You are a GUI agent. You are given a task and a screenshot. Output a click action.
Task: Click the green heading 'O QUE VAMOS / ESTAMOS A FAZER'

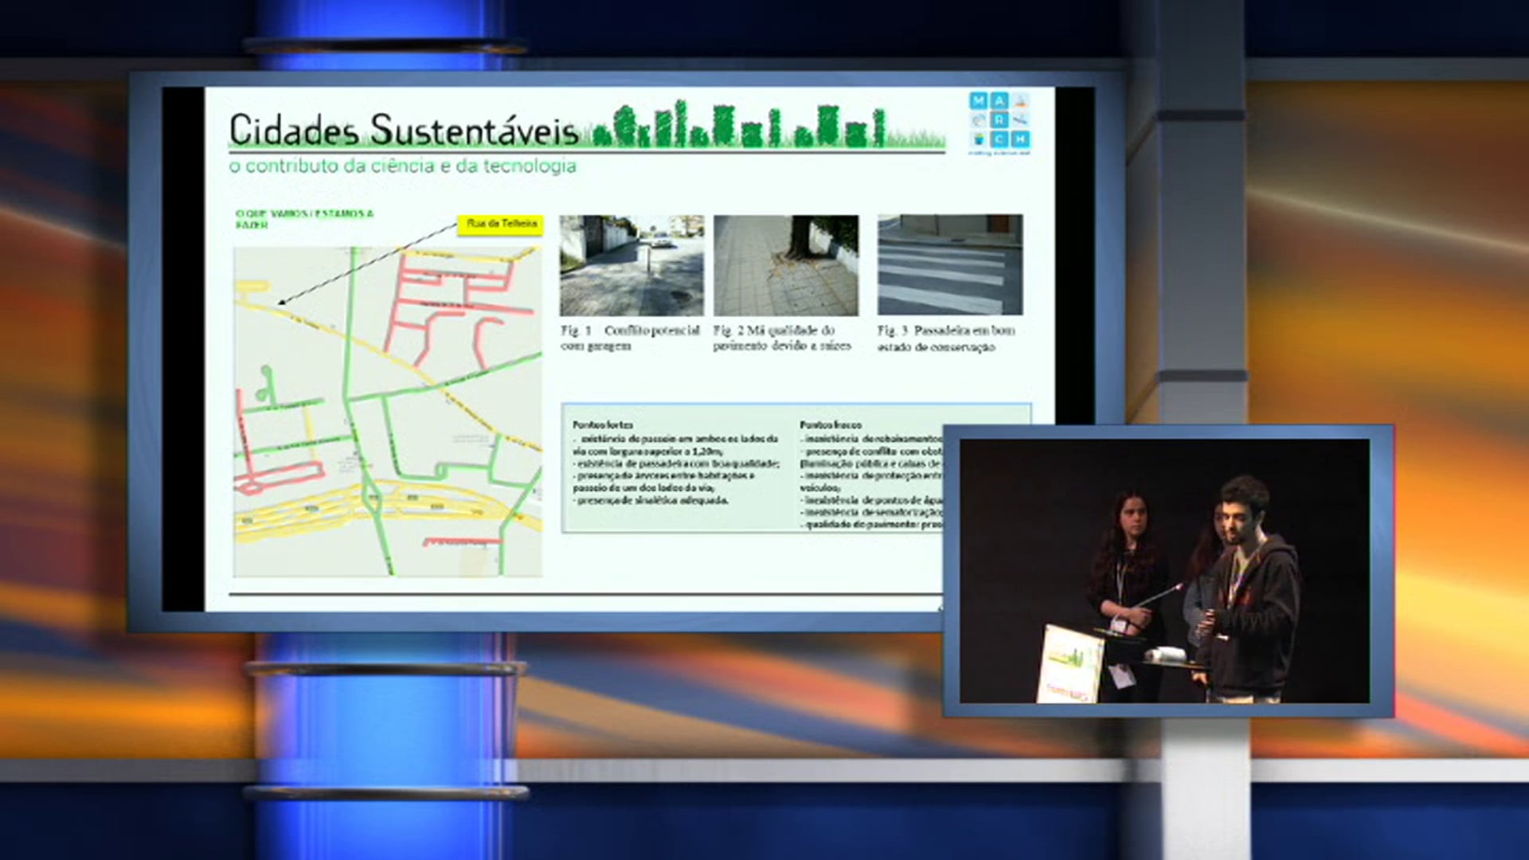304,219
